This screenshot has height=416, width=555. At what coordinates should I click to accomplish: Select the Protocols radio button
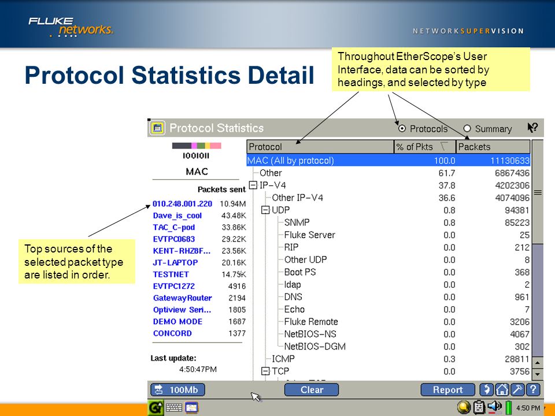[x=402, y=128]
